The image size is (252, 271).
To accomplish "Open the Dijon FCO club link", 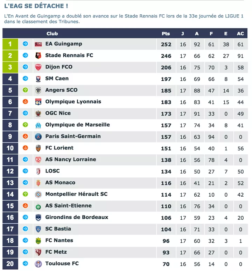I will pyautogui.click(x=59, y=67).
